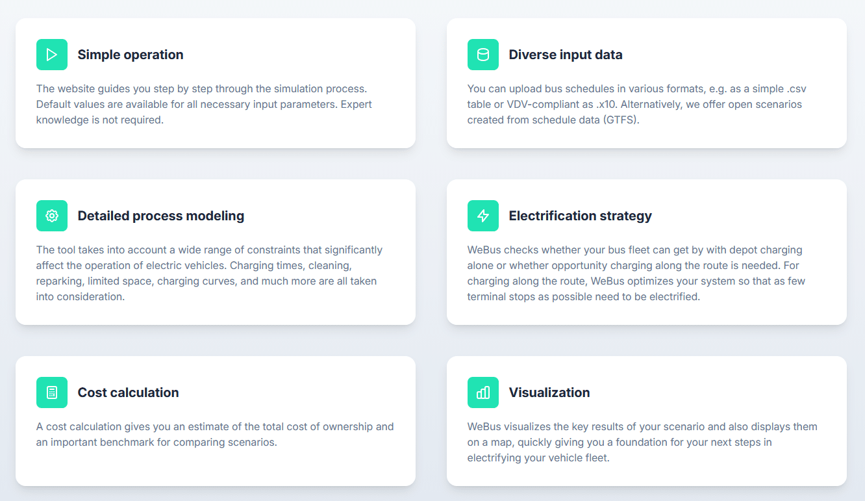Click the bar chart Visualization icon

483,392
